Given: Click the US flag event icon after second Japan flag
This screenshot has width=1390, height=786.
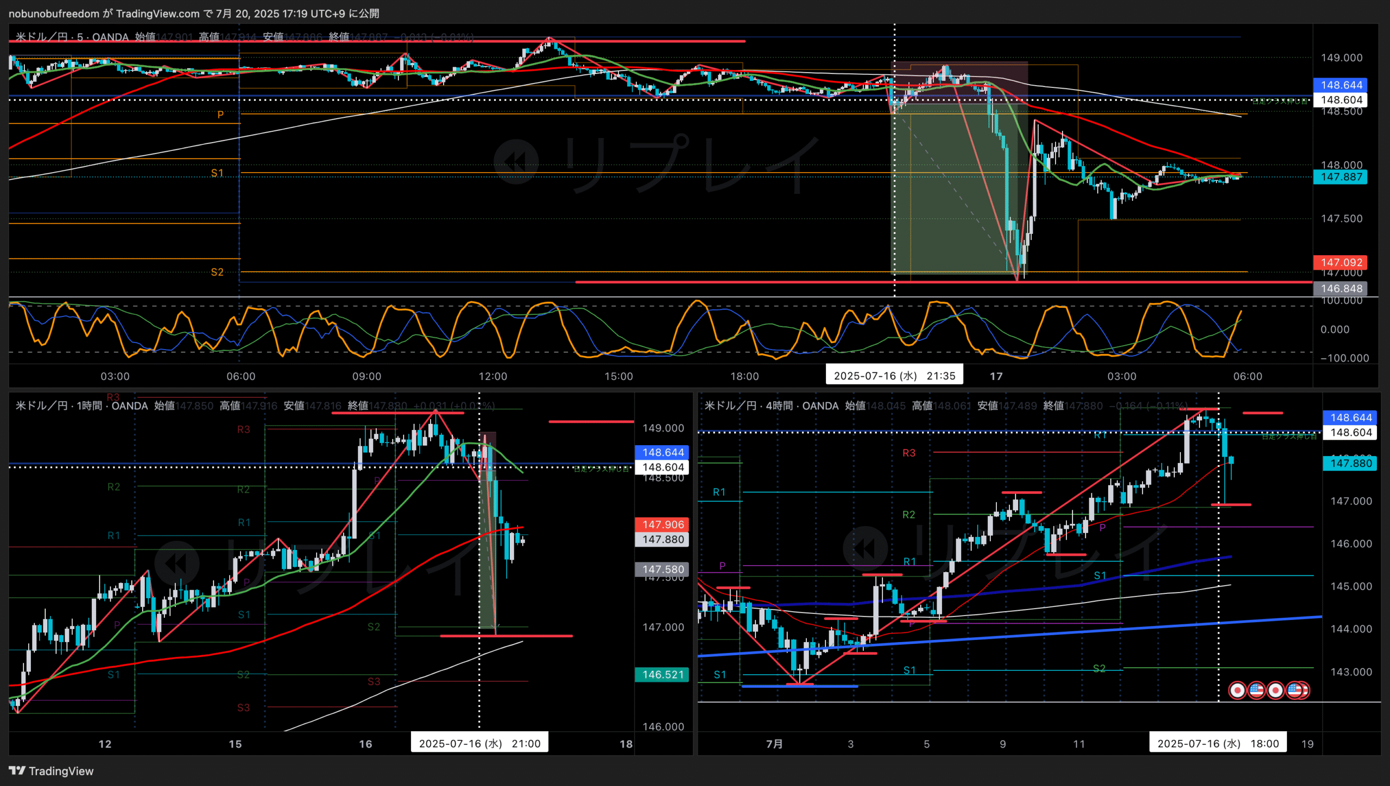Looking at the screenshot, I should (1294, 690).
